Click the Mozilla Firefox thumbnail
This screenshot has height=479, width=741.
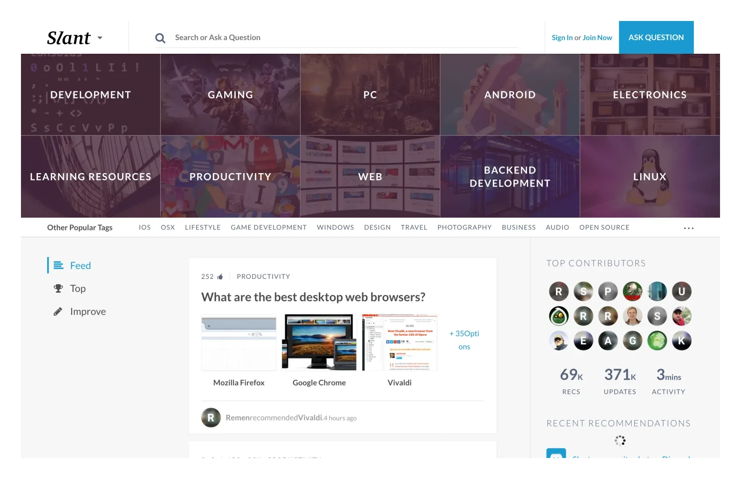239,342
